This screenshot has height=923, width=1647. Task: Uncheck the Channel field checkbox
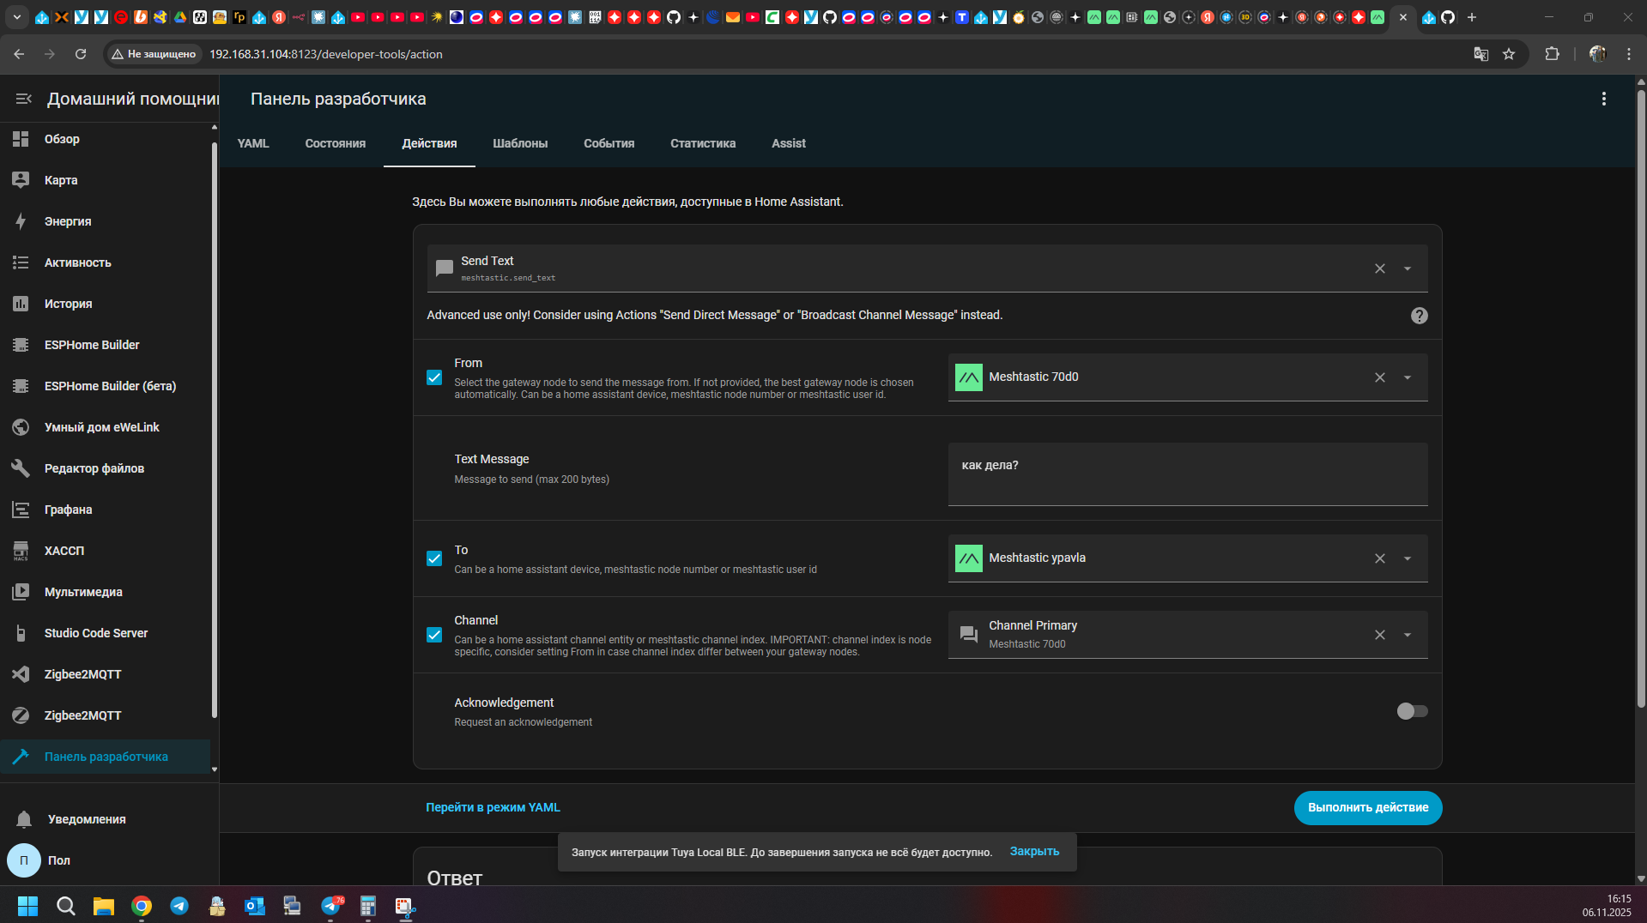coord(434,635)
